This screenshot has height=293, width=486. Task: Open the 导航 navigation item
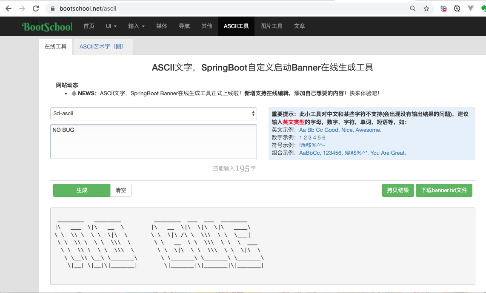[x=184, y=26]
